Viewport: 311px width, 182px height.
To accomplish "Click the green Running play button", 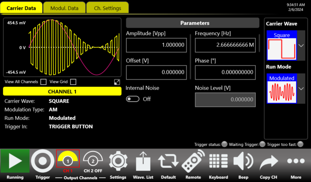I will (15, 161).
